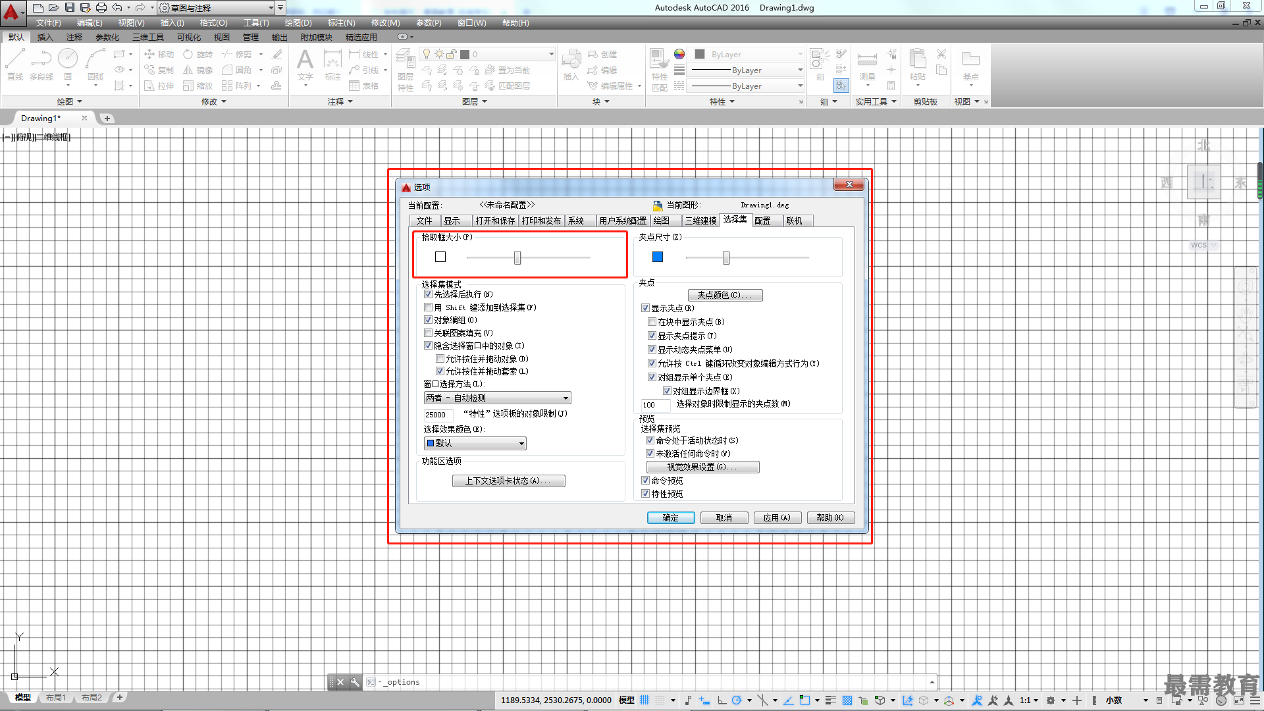Select the Polyline (多段线) tool

click(41, 65)
